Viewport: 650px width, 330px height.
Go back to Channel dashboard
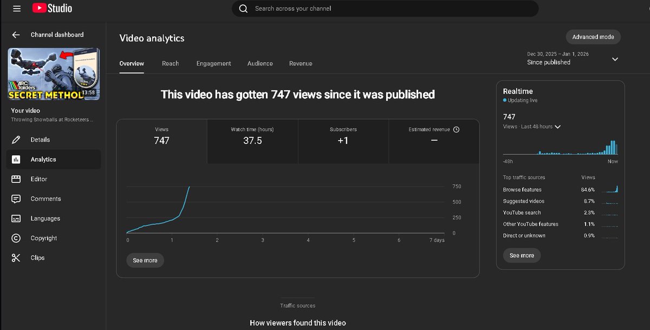pyautogui.click(x=57, y=35)
